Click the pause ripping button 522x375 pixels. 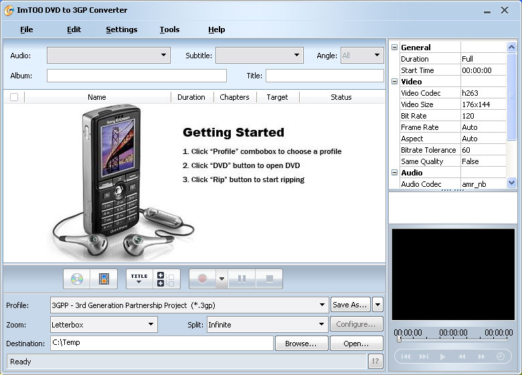242,279
